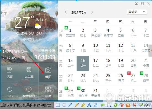Click the orange icon beside the help icon
This screenshot has height=109, width=152.
[x=128, y=105]
